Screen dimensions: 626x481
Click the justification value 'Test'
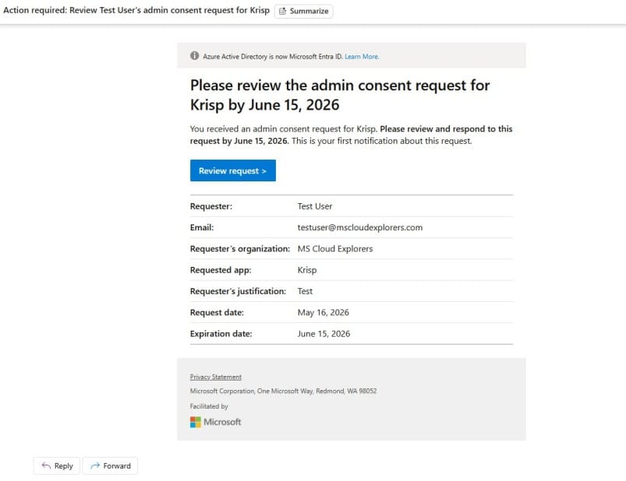305,291
